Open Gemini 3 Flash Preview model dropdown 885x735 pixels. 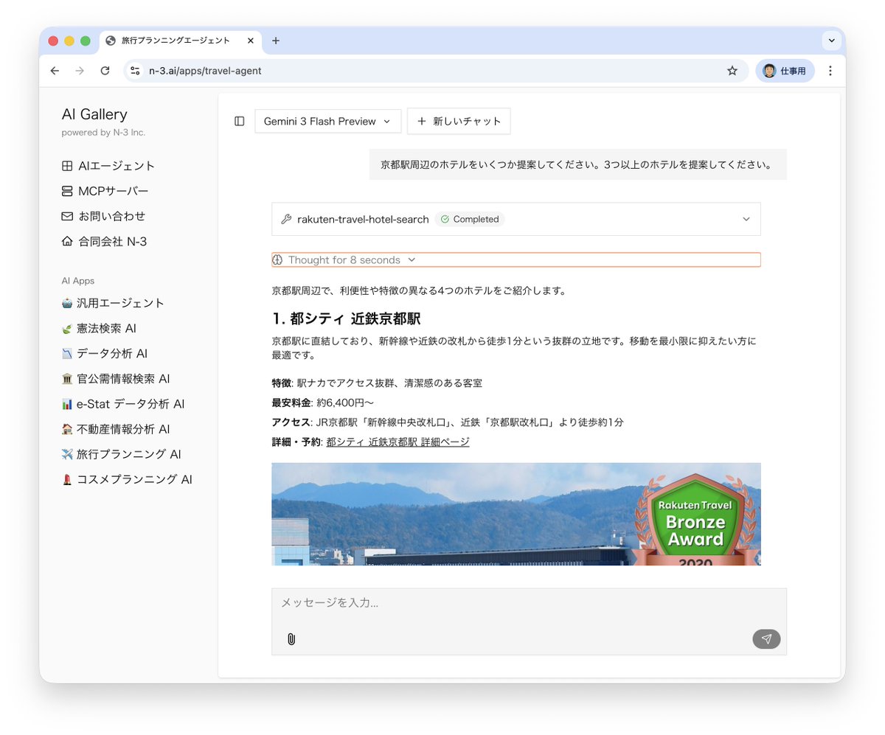point(327,121)
